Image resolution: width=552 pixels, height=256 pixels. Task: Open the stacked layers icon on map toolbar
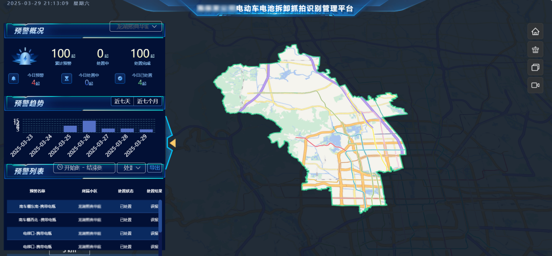click(x=535, y=67)
